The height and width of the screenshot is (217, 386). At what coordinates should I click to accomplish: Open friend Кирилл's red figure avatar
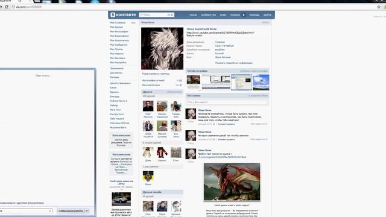click(x=162, y=153)
